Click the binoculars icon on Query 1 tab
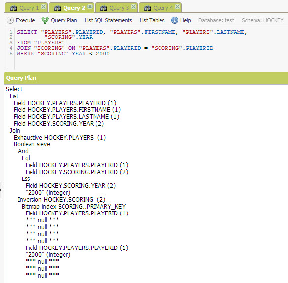 point(13,8)
